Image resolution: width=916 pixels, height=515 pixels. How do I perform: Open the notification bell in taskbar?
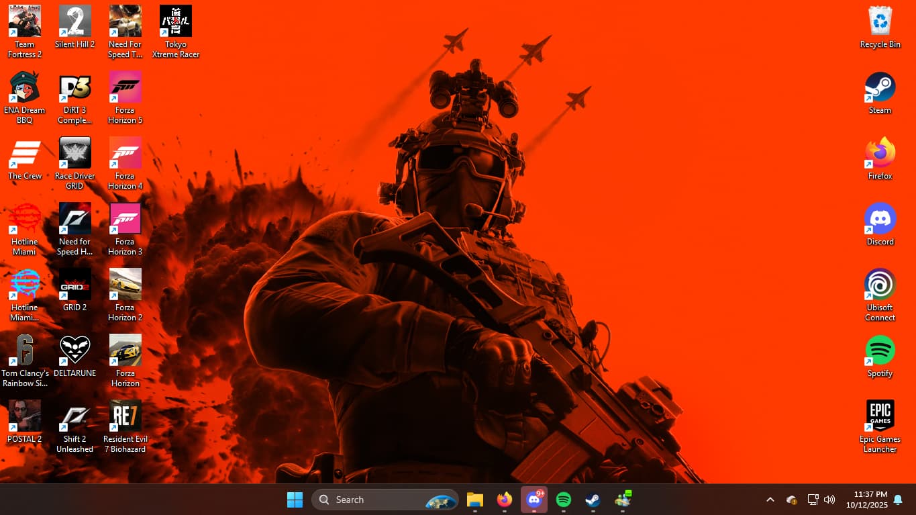[898, 500]
